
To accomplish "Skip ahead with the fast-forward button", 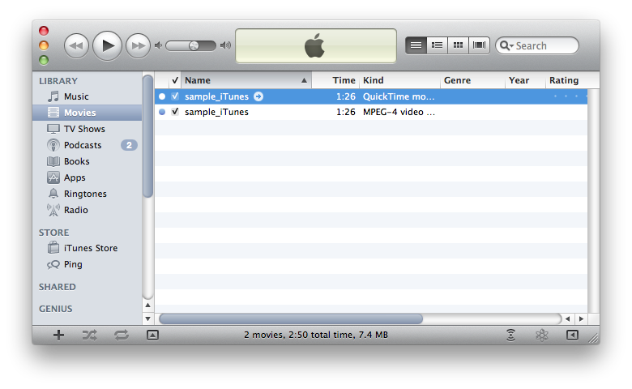I will coord(138,45).
